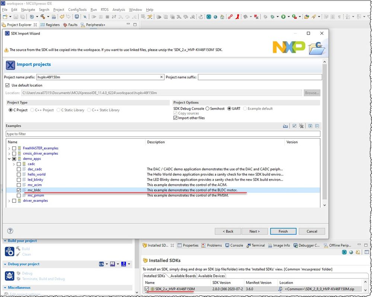Check the hello_world example checkbox
372x297 pixels.
tap(19, 175)
